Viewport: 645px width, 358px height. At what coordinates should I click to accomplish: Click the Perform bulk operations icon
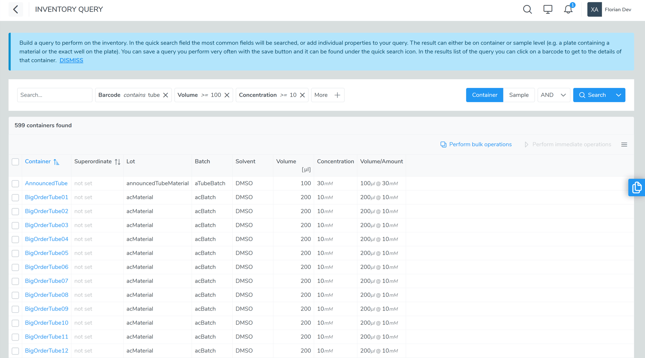coord(443,144)
